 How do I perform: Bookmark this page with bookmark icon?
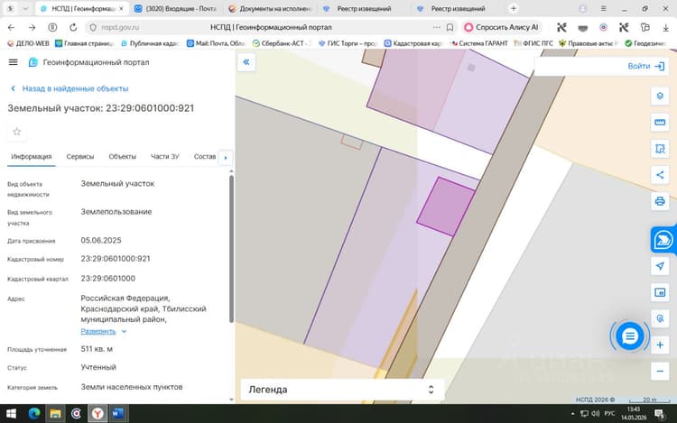(450, 27)
